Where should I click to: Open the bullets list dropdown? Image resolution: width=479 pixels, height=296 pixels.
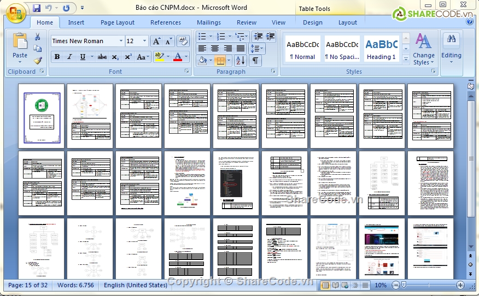pyautogui.click(x=211, y=37)
